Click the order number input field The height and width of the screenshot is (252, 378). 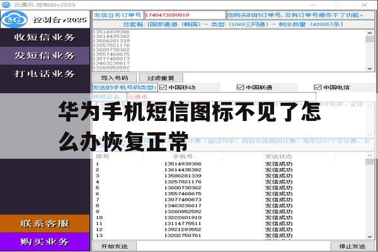(x=185, y=15)
